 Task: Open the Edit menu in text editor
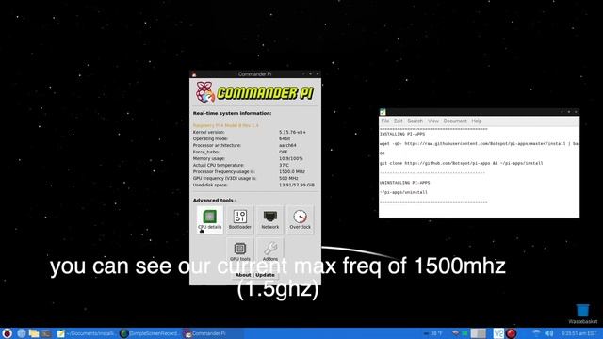[398, 121]
